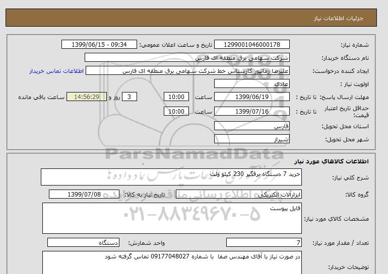
Task: Click the buyer notes box with phone 09177048027
Action: (x=172, y=262)
